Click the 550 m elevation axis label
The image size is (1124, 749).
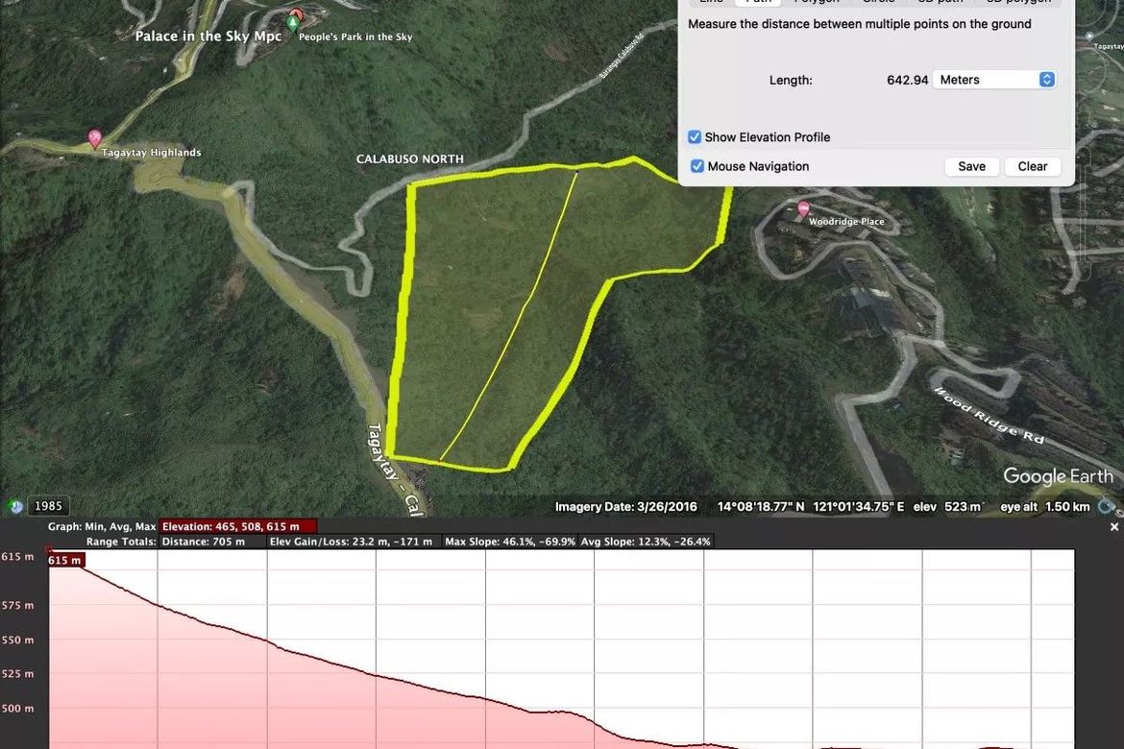(17, 640)
